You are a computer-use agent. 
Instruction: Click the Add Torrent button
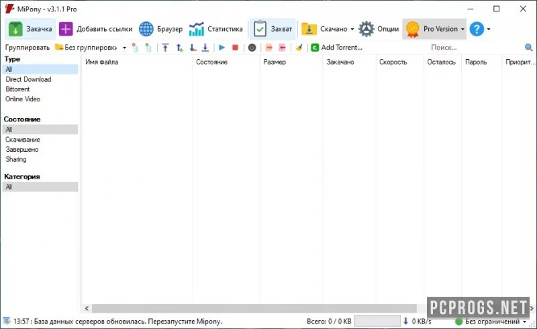(337, 48)
